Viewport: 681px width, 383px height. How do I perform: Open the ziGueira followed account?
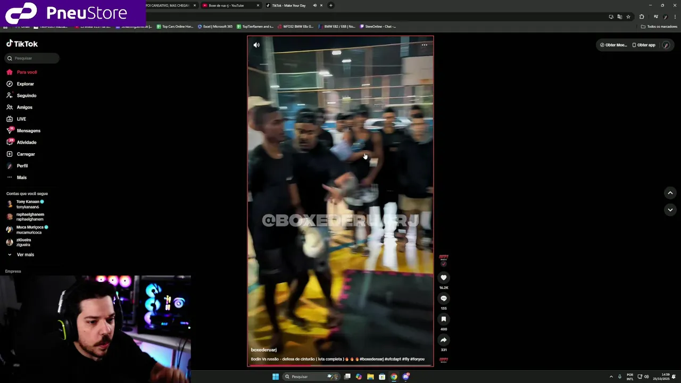[x=19, y=243]
